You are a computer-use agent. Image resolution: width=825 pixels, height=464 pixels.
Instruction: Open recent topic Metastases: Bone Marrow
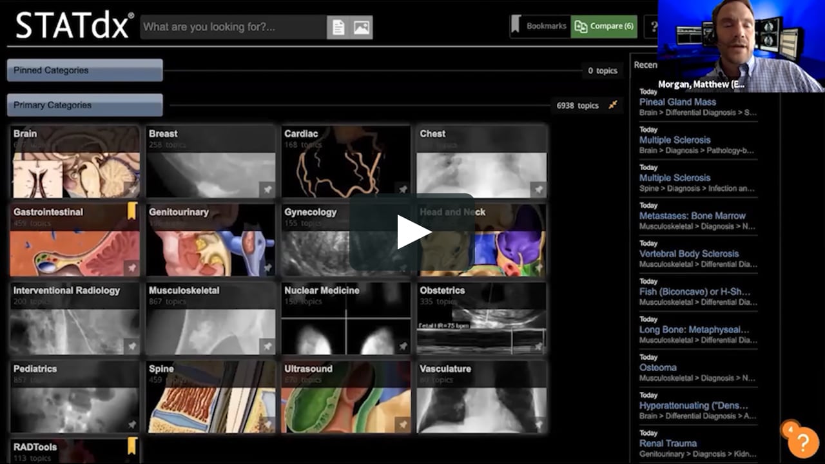click(692, 216)
